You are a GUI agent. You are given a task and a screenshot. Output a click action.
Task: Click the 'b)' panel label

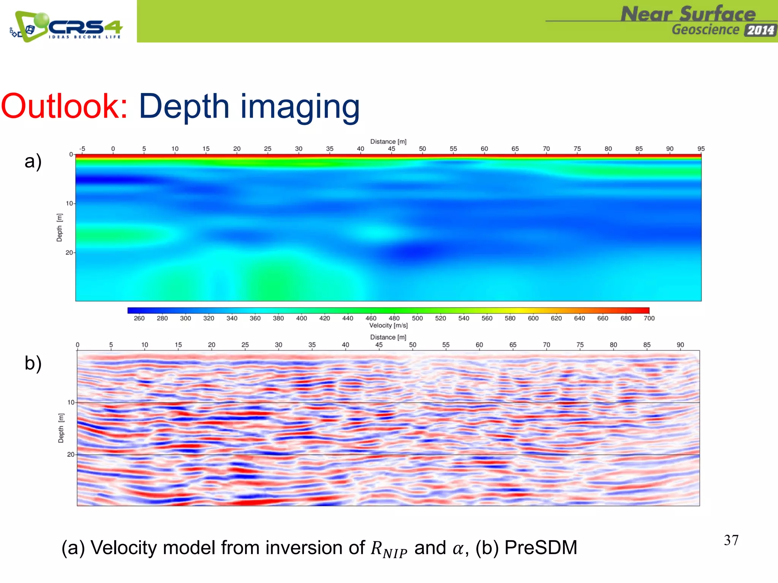33,363
